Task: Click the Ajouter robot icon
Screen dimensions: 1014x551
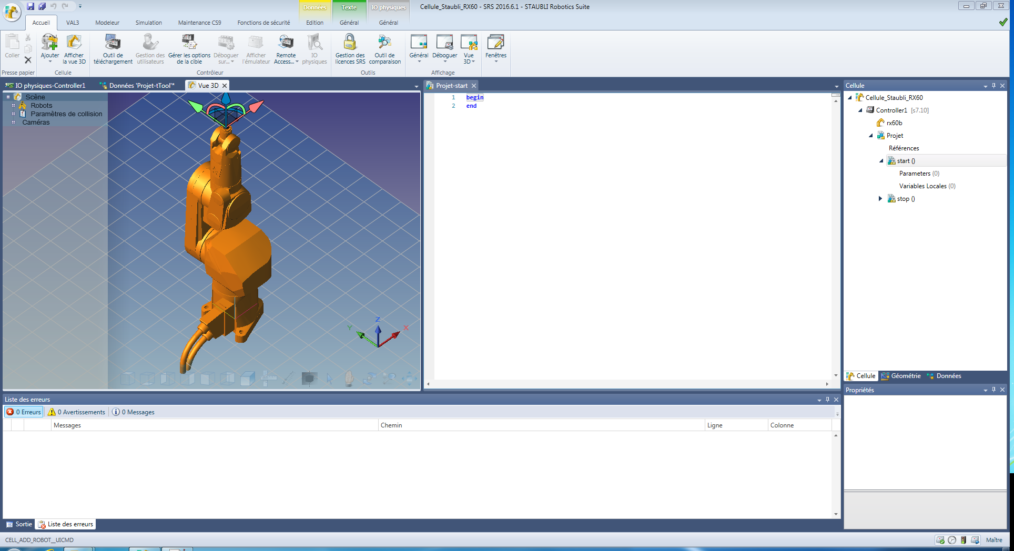Action: point(50,43)
